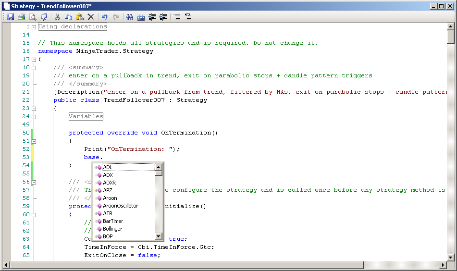
Task: Click the Print statement on line 52
Action: pos(132,149)
